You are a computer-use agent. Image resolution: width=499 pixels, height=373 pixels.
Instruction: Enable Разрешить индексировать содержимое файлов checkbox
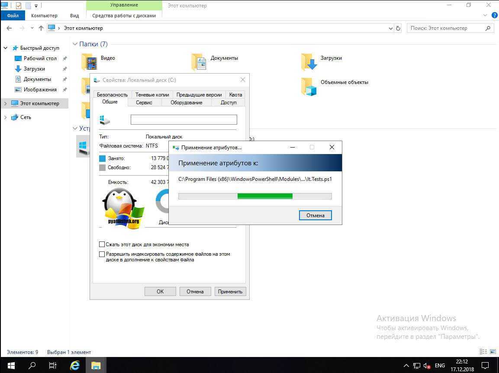tap(102, 254)
